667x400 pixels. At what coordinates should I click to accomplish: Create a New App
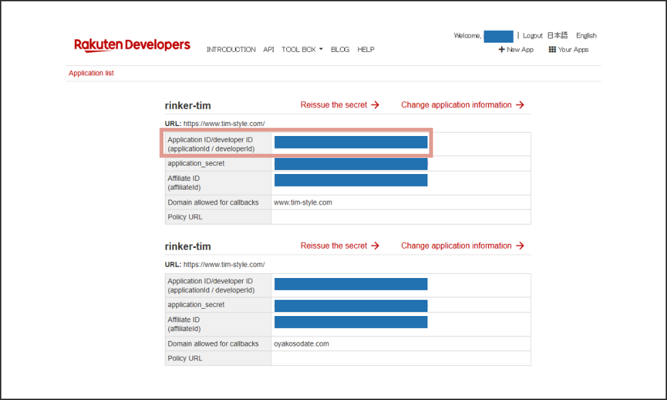(516, 49)
